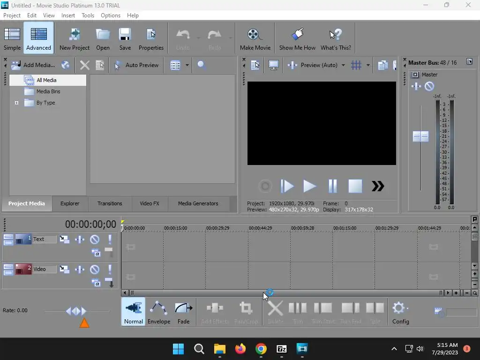Click the media search magnifier icon
This screenshot has width=480, height=360.
(x=201, y=65)
